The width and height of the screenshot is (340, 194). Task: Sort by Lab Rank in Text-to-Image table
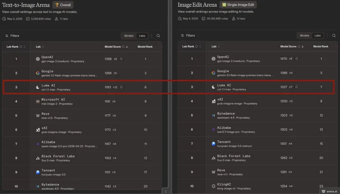tap(24, 47)
